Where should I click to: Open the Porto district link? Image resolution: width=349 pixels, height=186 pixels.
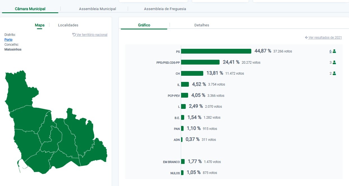tap(8, 40)
